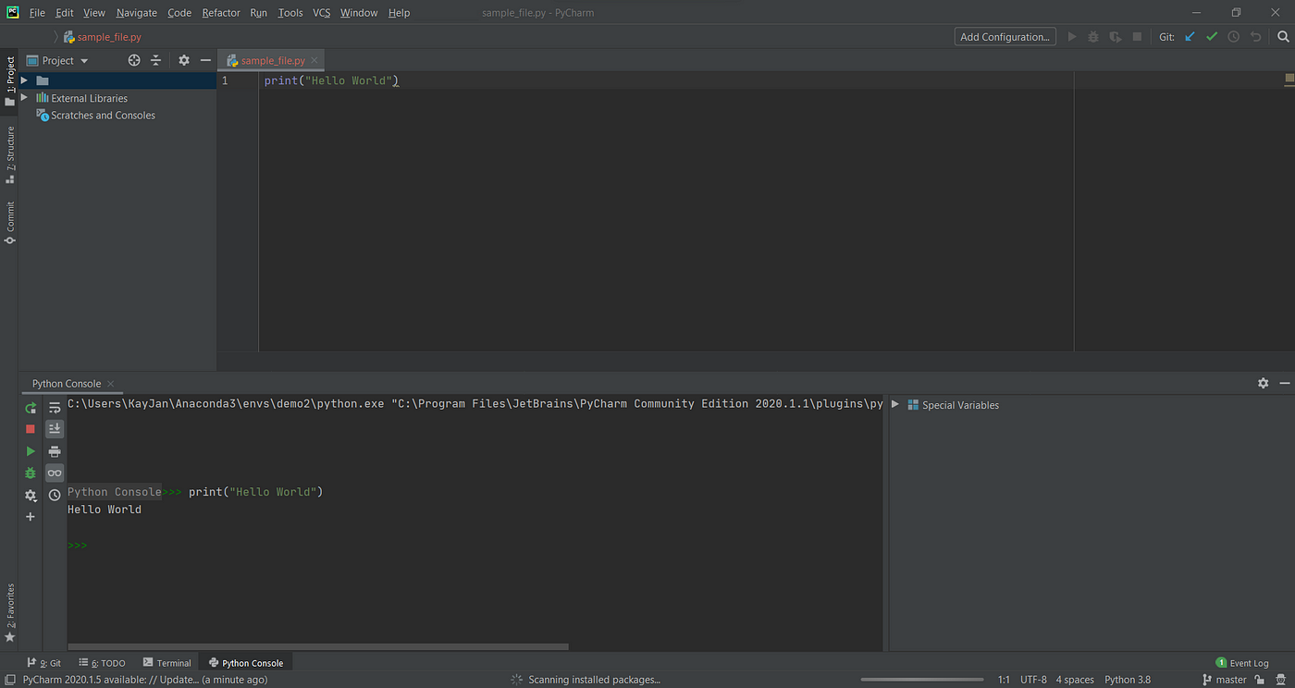Click the lock icon in status bar
Screen dimensions: 1295x688
point(1260,680)
